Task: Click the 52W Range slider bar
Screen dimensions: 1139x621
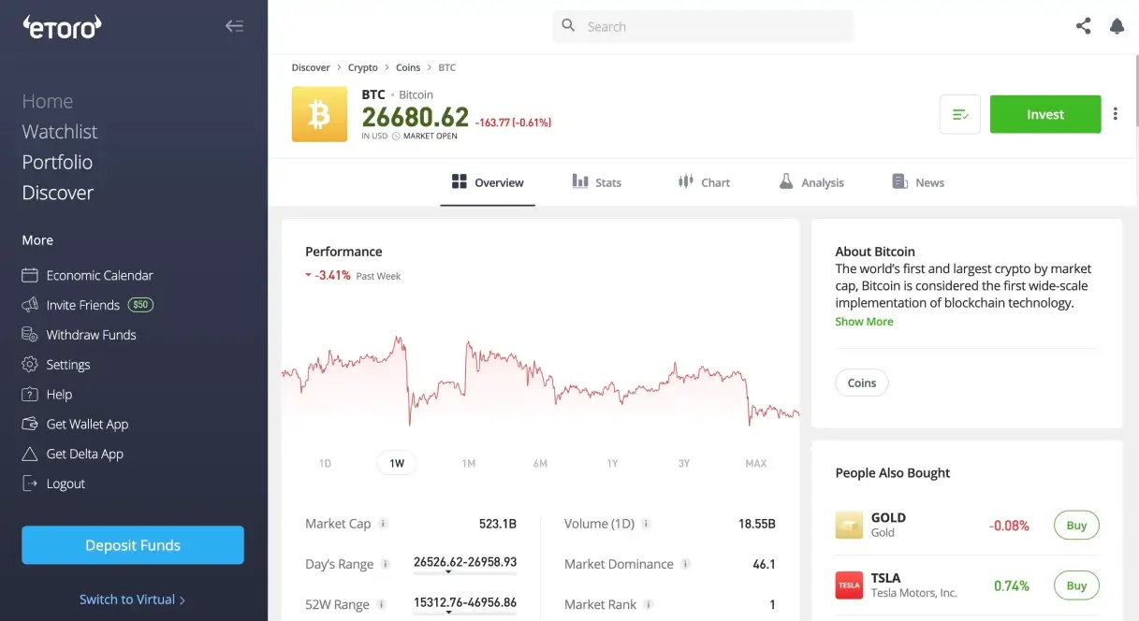Action: [465, 612]
